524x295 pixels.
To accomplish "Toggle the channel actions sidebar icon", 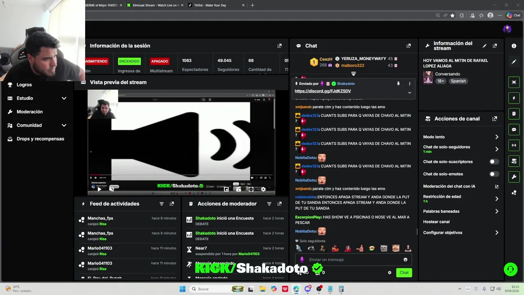I will [x=514, y=161].
